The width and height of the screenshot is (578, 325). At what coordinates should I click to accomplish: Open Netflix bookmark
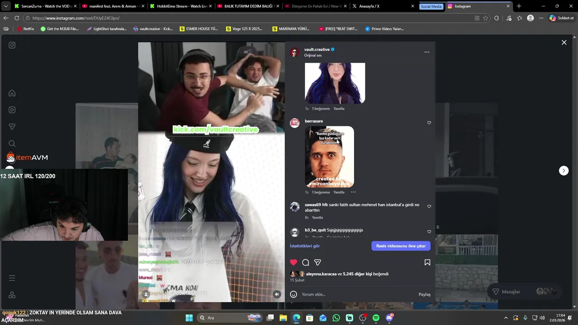(x=25, y=29)
